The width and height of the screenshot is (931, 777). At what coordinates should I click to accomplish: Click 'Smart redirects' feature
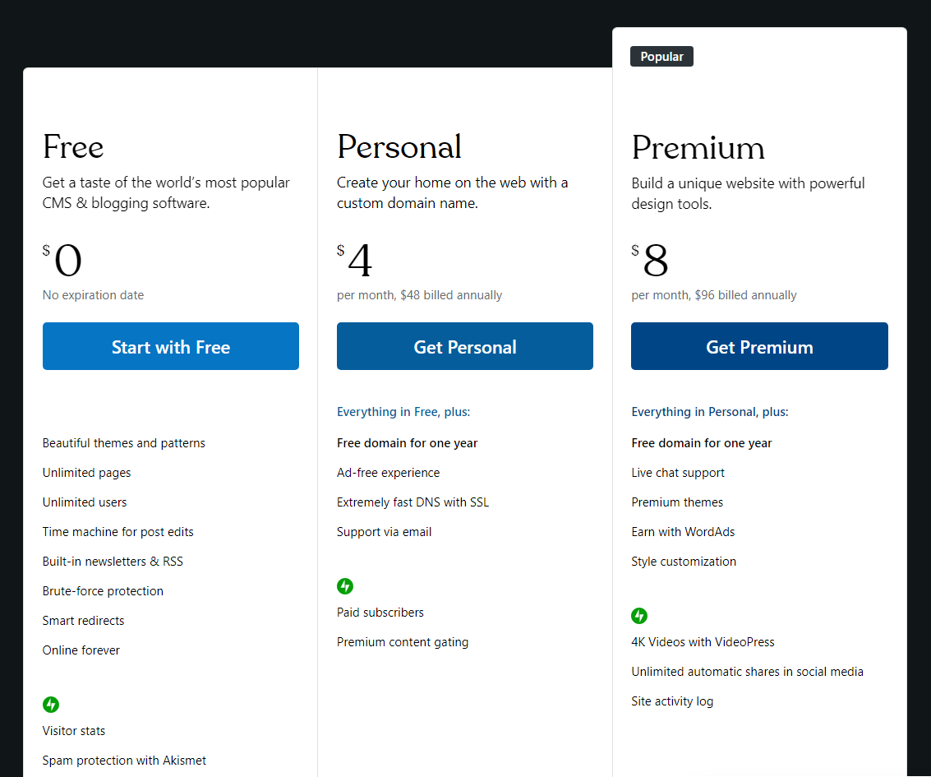pos(83,621)
